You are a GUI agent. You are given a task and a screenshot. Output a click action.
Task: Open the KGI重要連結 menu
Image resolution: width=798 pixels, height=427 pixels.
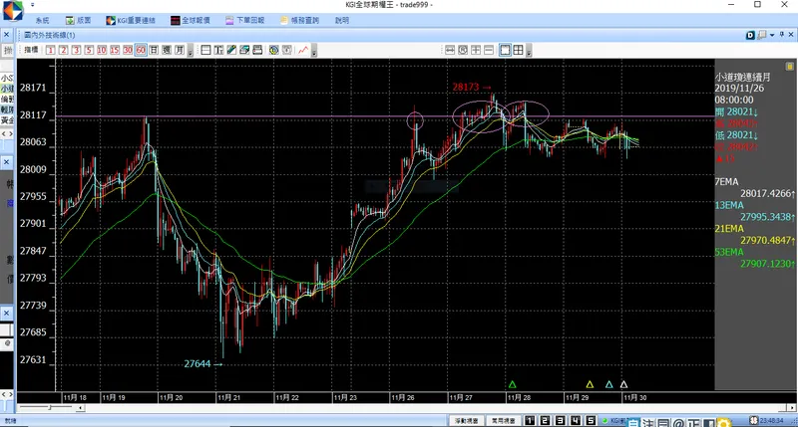pyautogui.click(x=131, y=20)
